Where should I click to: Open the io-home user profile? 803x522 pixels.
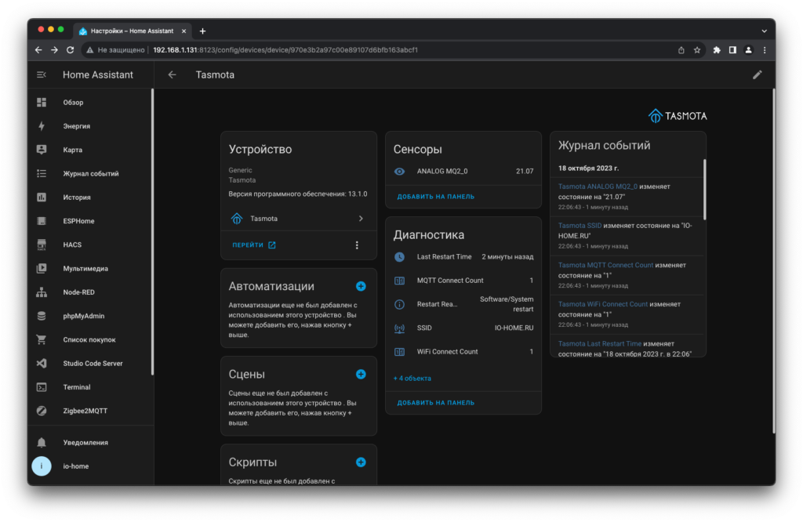point(90,466)
